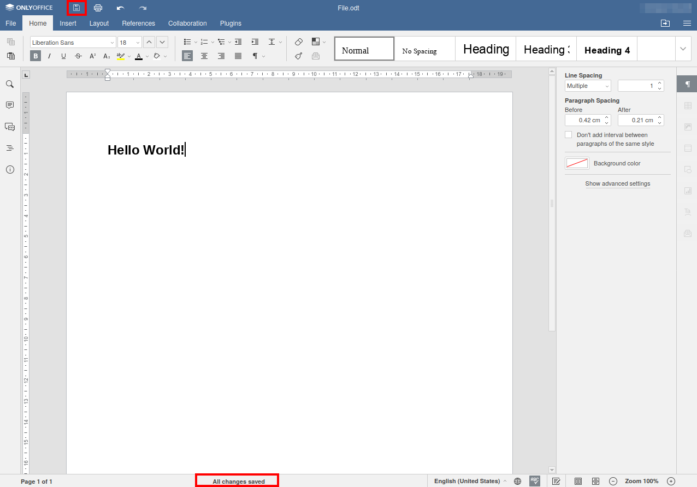Open the Background color swatch
The image size is (697, 487).
(x=577, y=163)
